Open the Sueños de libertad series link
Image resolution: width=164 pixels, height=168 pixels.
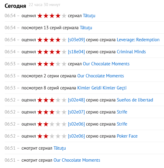tap(135, 100)
